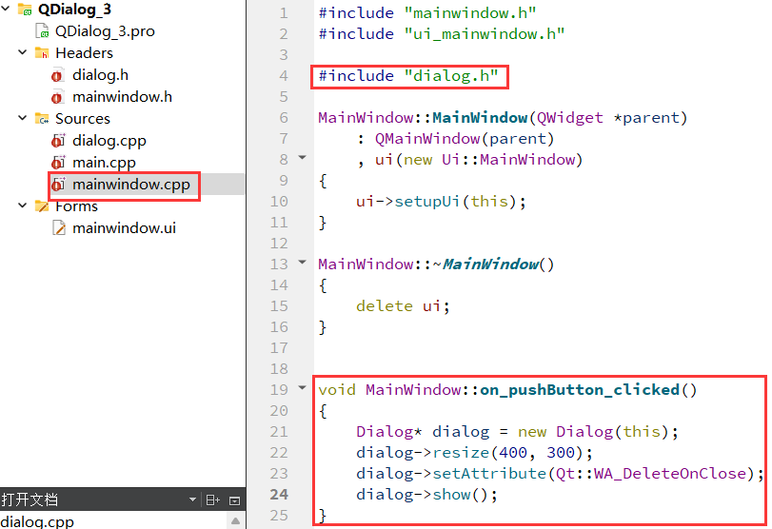This screenshot has width=772, height=529.
Task: Select dialog.cpp in the open documents list
Action: (x=37, y=521)
